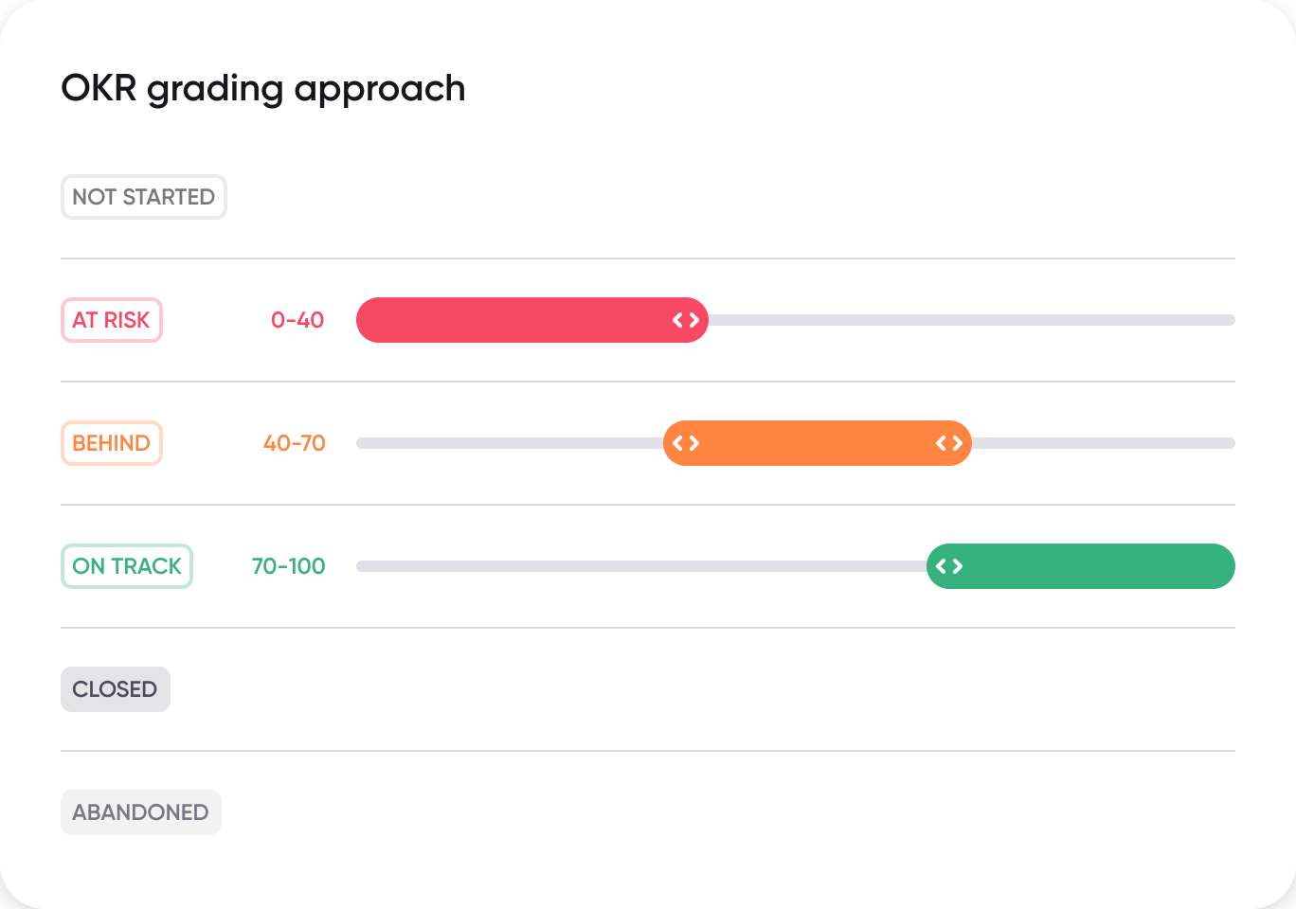
Task: Click the 70-100 range value
Action: [x=289, y=566]
